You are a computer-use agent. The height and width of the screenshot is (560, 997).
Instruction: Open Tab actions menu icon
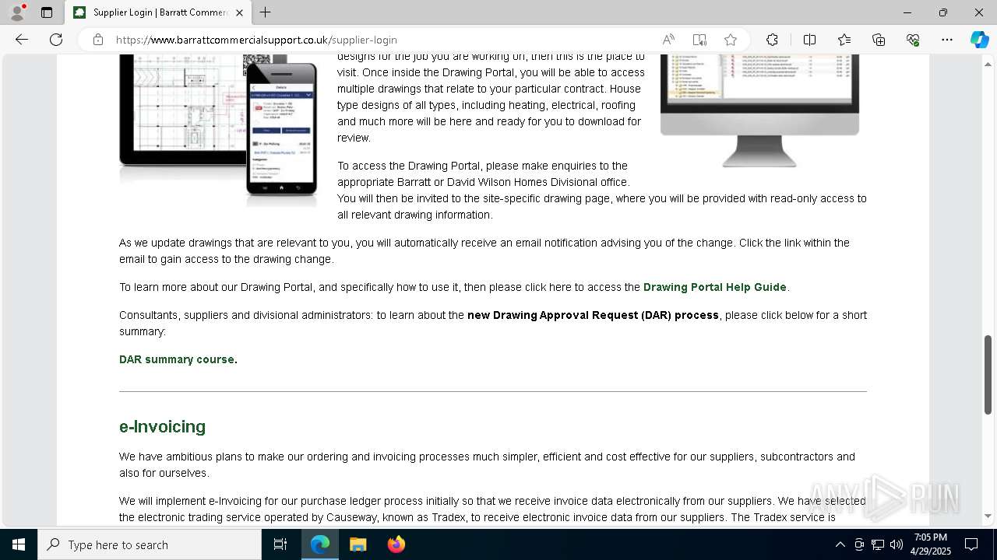(47, 12)
